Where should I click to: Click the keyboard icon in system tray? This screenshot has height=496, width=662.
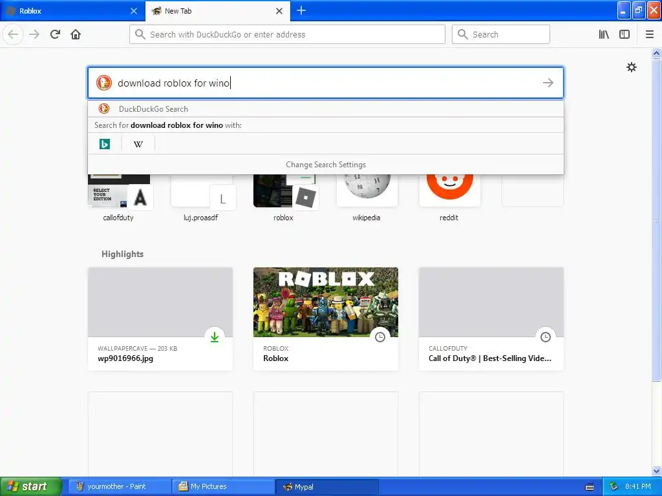tap(590, 487)
